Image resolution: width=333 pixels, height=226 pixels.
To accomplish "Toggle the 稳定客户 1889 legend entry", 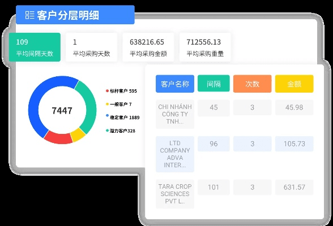I will 122,117.
